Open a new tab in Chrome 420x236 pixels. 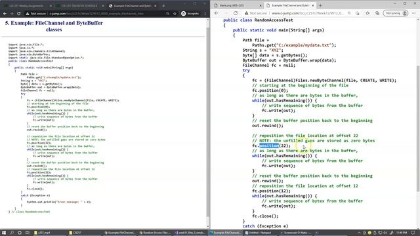tap(163, 6)
